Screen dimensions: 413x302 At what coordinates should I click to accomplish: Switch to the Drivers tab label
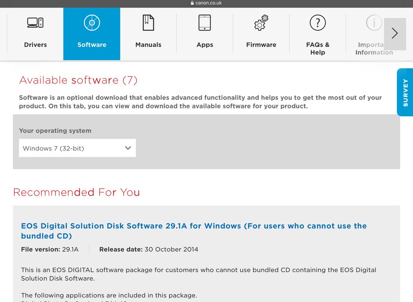tap(35, 45)
